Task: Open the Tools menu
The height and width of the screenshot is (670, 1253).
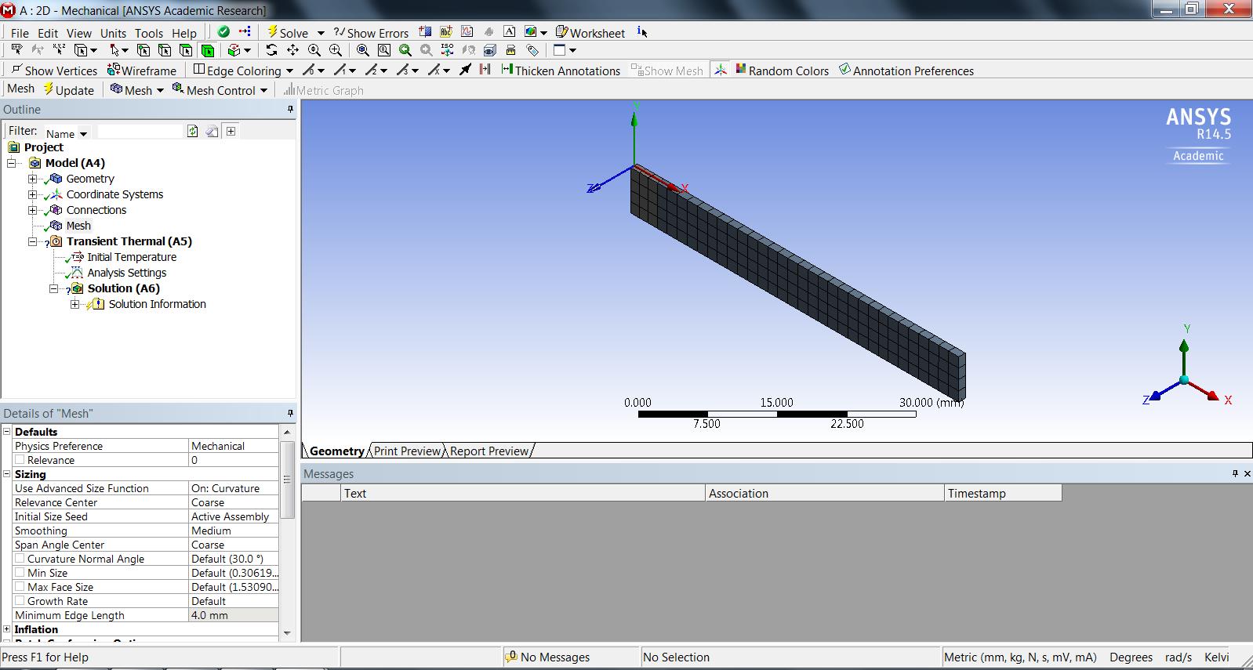Action: (x=149, y=33)
